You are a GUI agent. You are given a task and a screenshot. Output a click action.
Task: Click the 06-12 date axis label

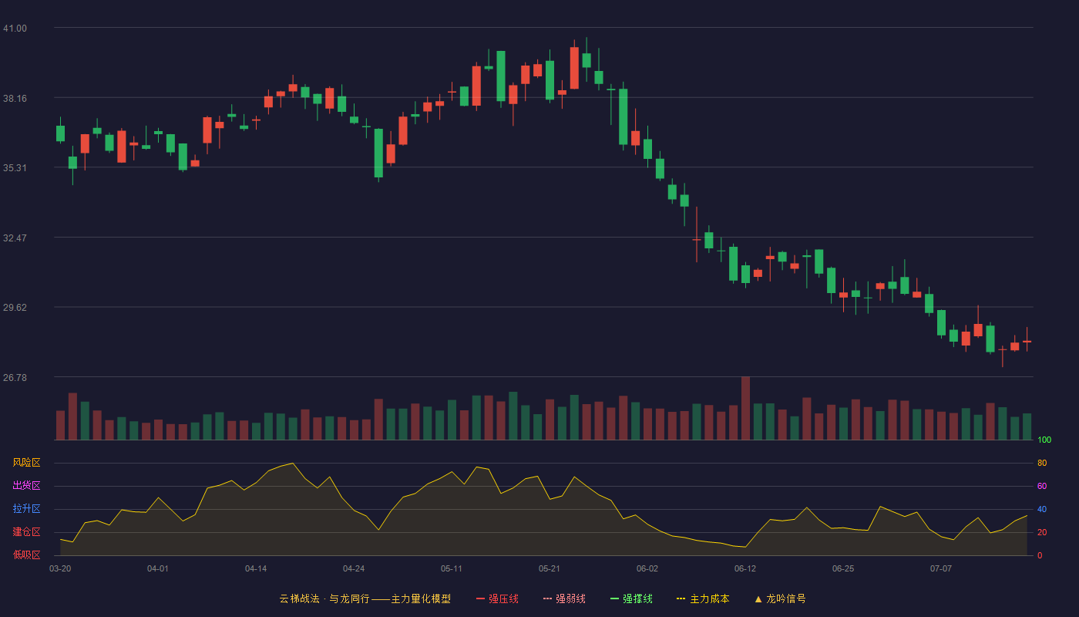point(745,568)
